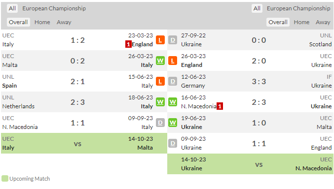Switch to left Away tab
Screen dimensions: 334x189
(64, 22)
